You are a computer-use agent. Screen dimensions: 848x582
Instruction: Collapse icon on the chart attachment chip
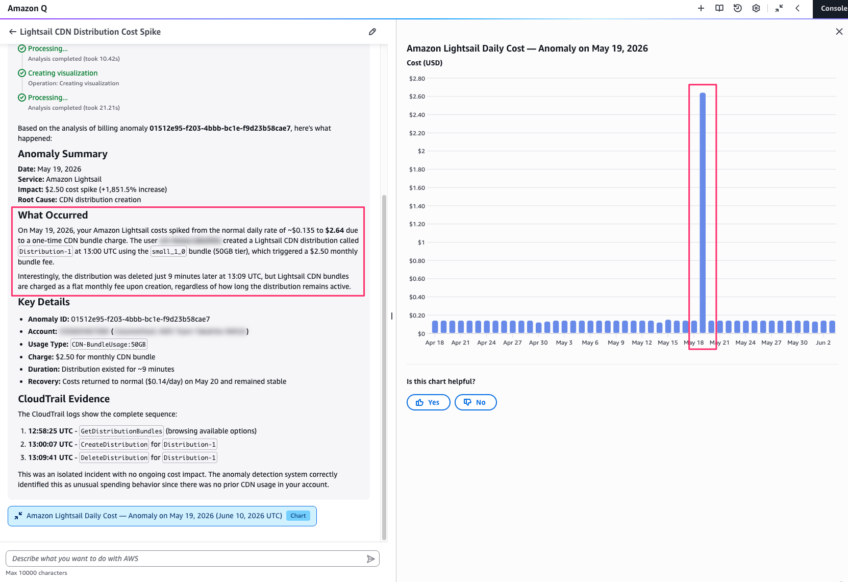click(x=18, y=516)
